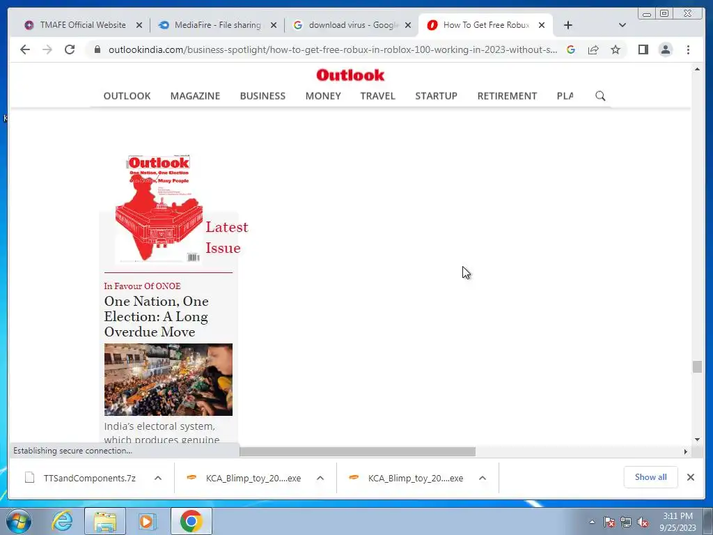
Task: Click the Google icon in address bar
Action: [x=571, y=49]
